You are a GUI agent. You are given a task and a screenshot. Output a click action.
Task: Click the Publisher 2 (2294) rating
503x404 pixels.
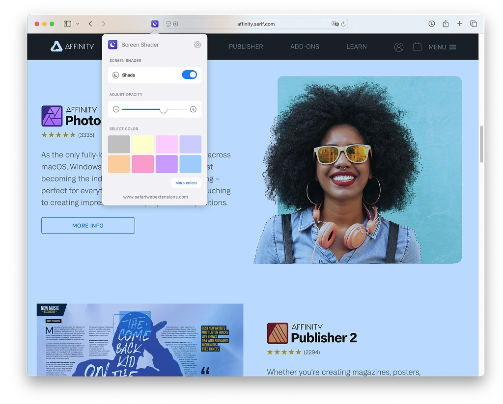click(294, 352)
